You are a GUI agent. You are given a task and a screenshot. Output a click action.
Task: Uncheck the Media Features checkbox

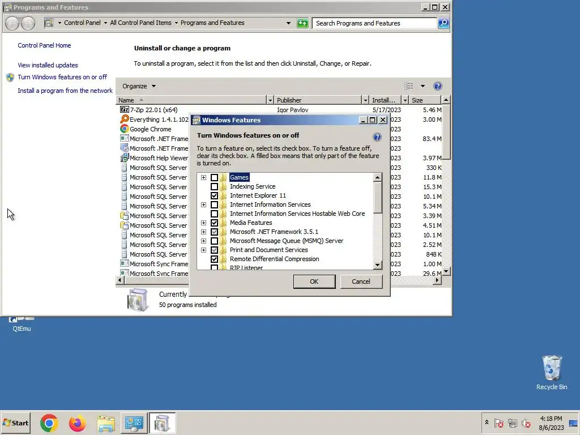click(x=214, y=223)
